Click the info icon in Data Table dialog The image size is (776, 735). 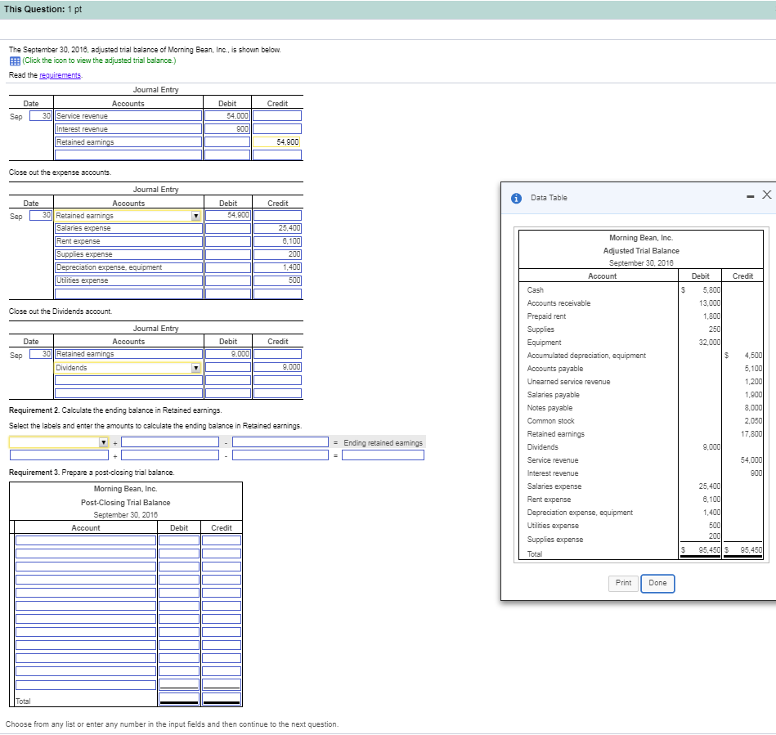tap(516, 198)
